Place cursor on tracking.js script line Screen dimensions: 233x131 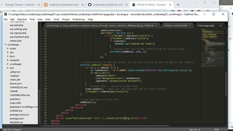coord(101,118)
